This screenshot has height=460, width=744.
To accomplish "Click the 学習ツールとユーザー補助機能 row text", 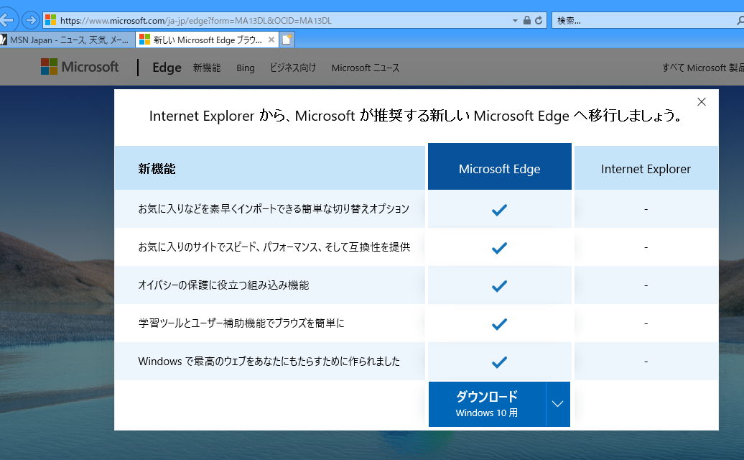I will [241, 323].
